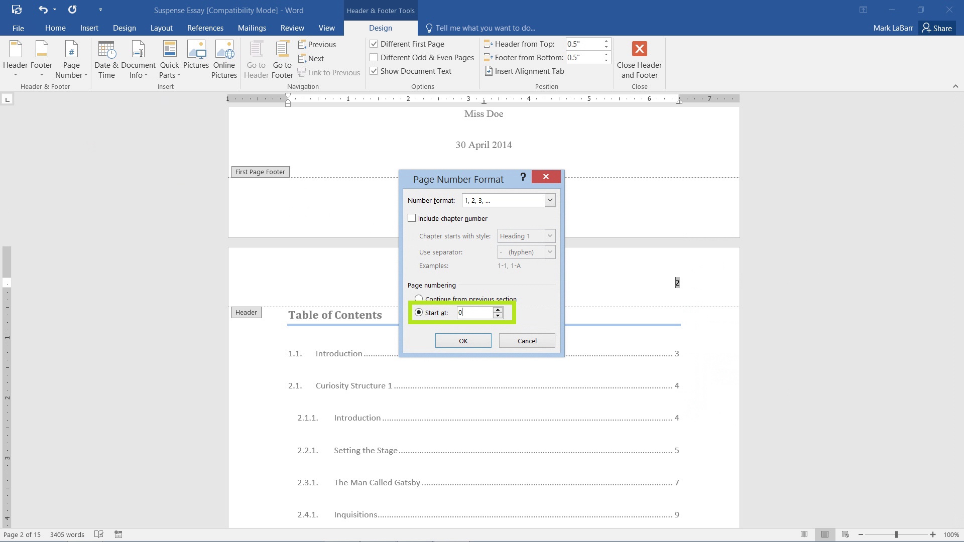
Task: Select Start at radio button
Action: click(418, 312)
